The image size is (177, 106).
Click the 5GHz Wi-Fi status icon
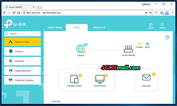[x=147, y=44]
